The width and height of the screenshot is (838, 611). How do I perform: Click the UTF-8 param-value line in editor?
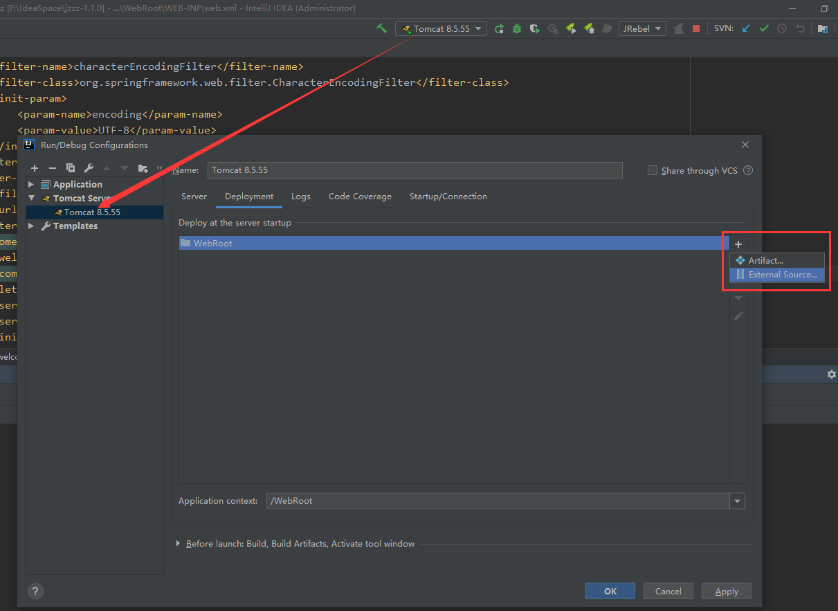click(117, 130)
